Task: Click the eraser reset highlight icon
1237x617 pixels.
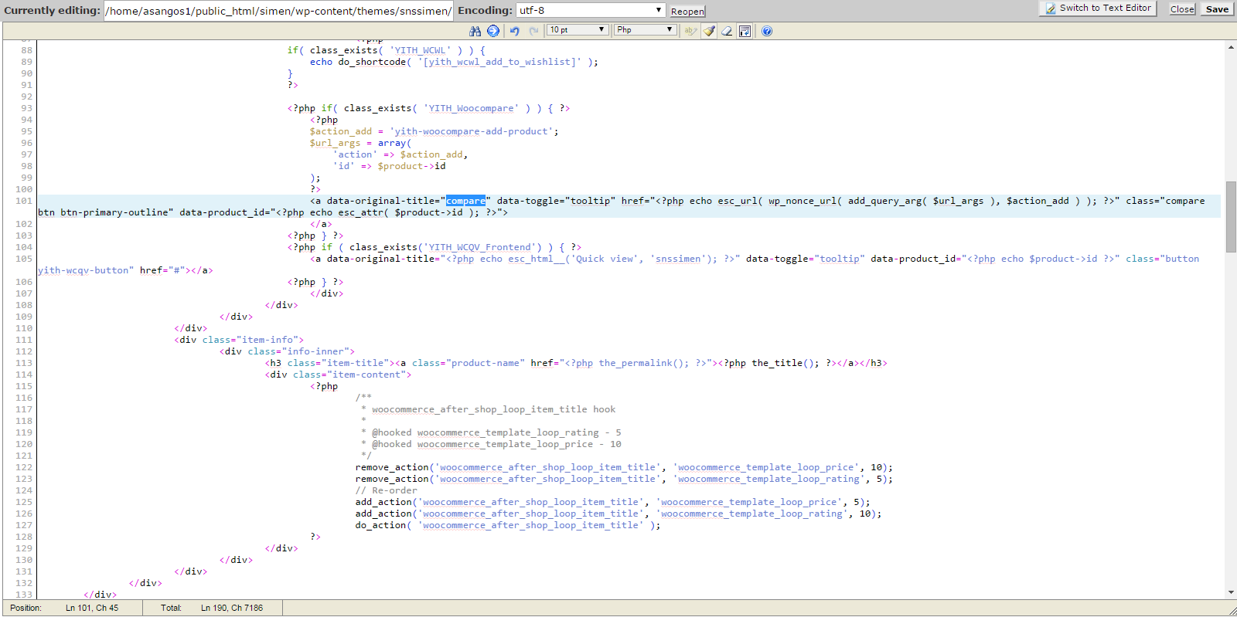Action: (727, 31)
